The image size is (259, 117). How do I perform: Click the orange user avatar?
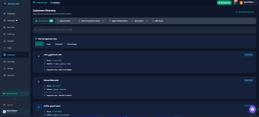[241, 3]
